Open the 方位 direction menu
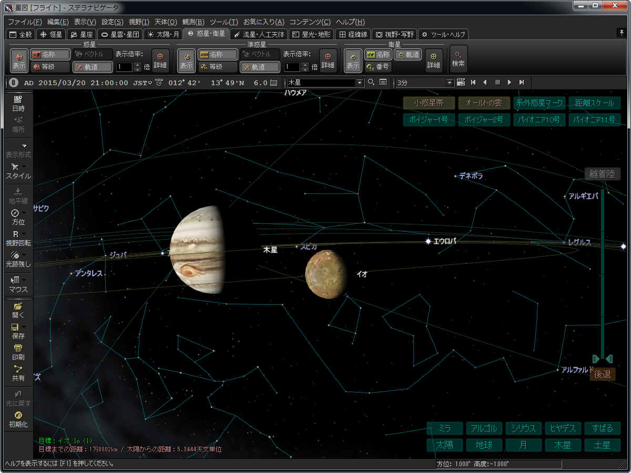 [18, 218]
